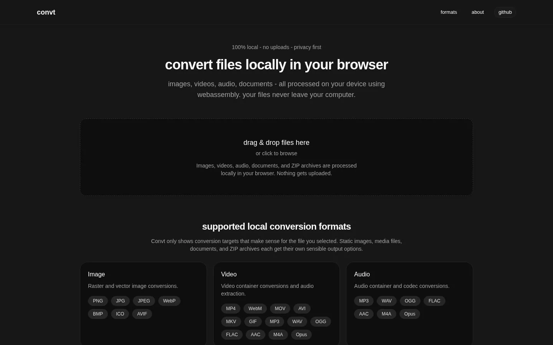Click the M4A chip in Audio card
This screenshot has width=553, height=345.
click(x=386, y=314)
